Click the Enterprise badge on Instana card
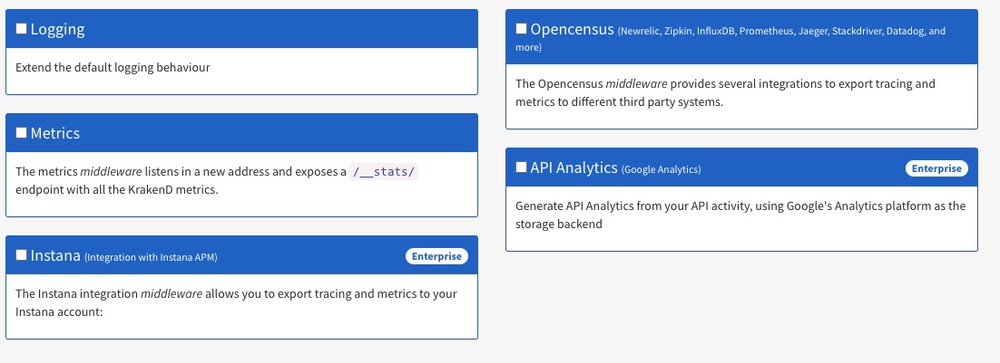1000x363 pixels. [x=436, y=256]
